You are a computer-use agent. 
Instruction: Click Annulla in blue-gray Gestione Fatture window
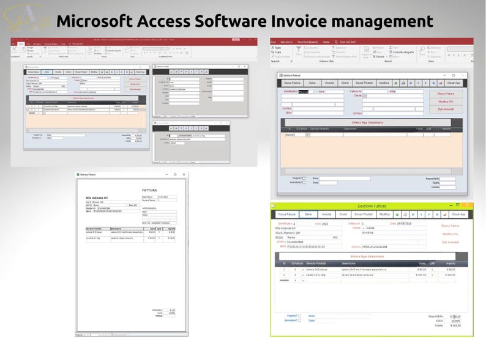329,83
